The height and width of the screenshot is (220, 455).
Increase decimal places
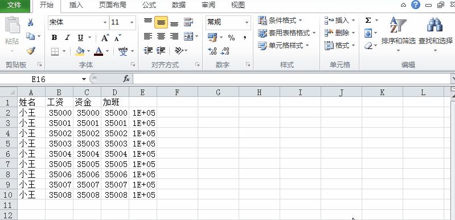point(212,51)
